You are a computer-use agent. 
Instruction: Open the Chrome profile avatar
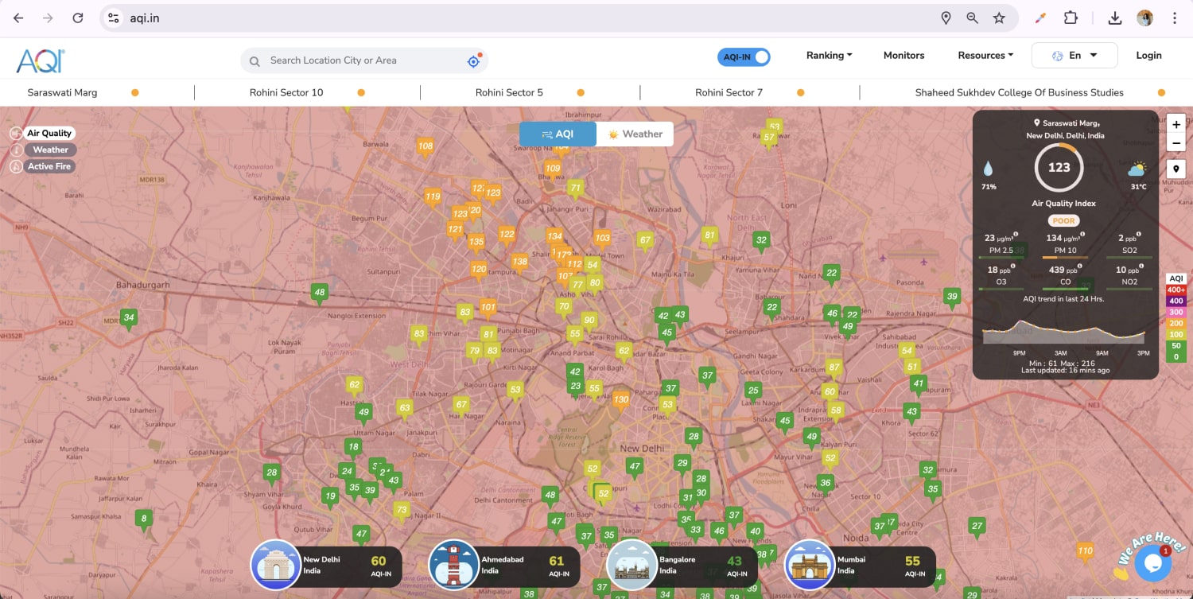pyautogui.click(x=1144, y=18)
